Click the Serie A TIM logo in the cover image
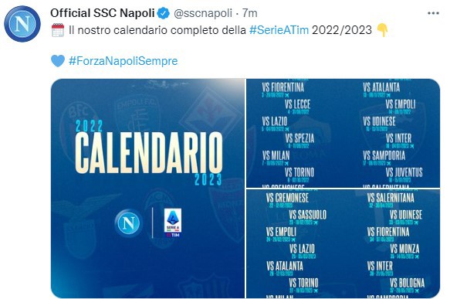The height and width of the screenshot is (299, 450). click(173, 223)
